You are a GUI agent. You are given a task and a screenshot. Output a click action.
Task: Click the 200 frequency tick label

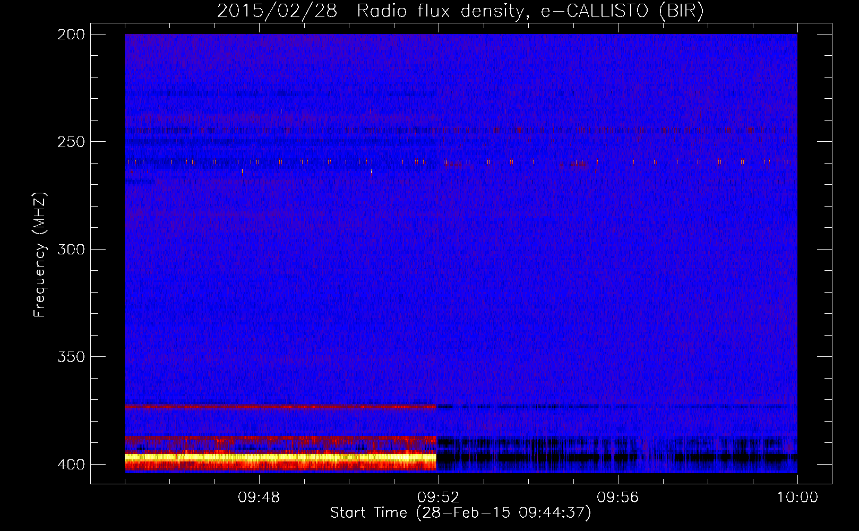tap(71, 35)
